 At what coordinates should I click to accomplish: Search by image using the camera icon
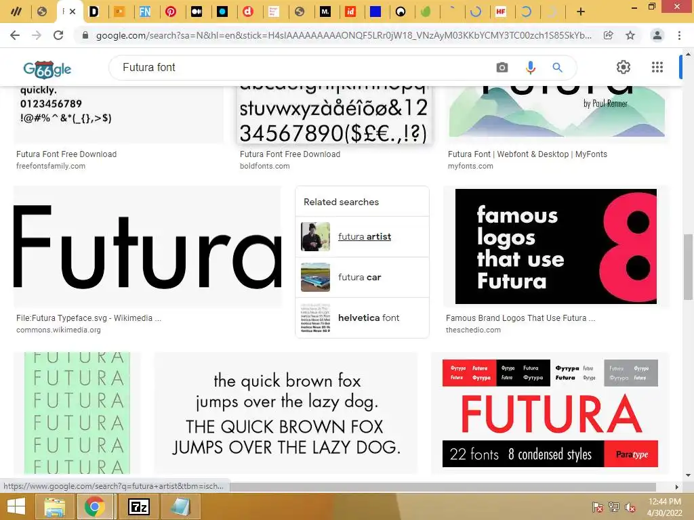tap(502, 67)
